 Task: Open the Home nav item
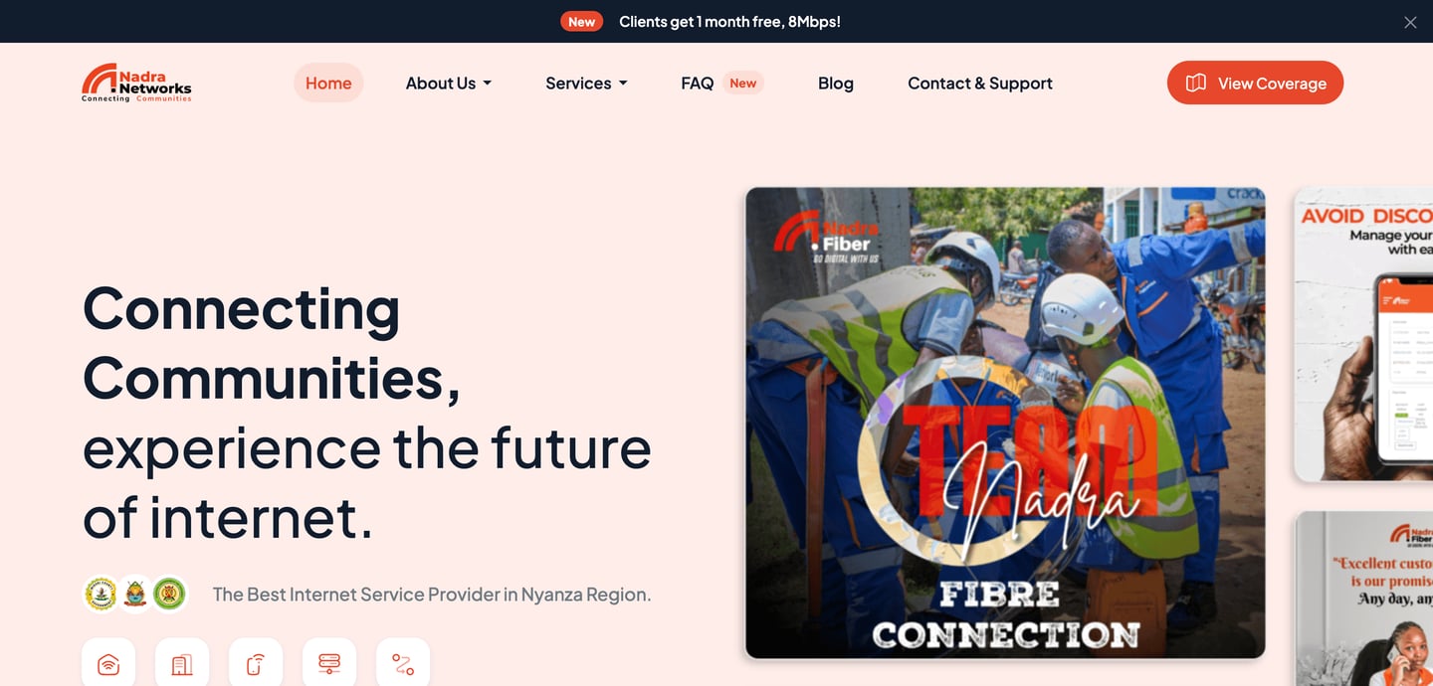[328, 84]
